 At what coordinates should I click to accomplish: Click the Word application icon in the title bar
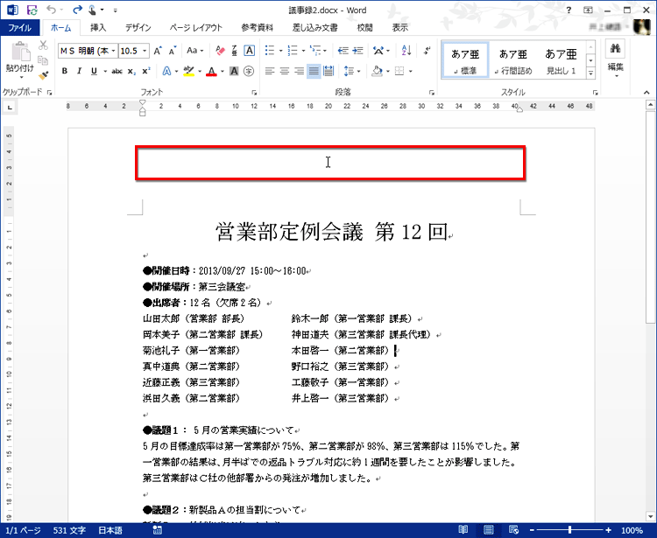(12, 10)
